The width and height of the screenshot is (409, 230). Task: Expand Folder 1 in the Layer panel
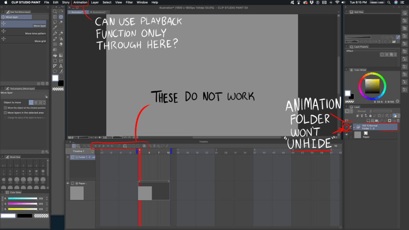pyautogui.click(x=354, y=127)
